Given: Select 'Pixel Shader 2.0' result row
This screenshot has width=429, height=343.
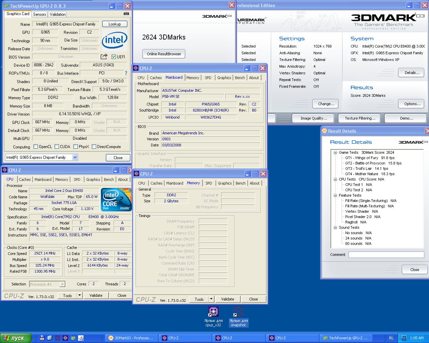Looking at the screenshot, I should (363, 217).
